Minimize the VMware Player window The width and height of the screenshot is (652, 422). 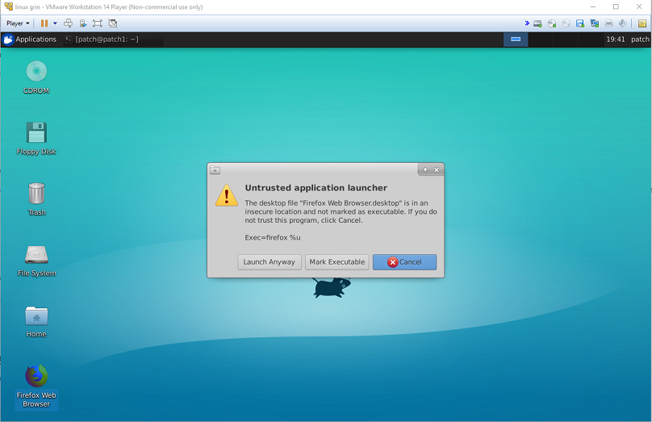[593, 6]
